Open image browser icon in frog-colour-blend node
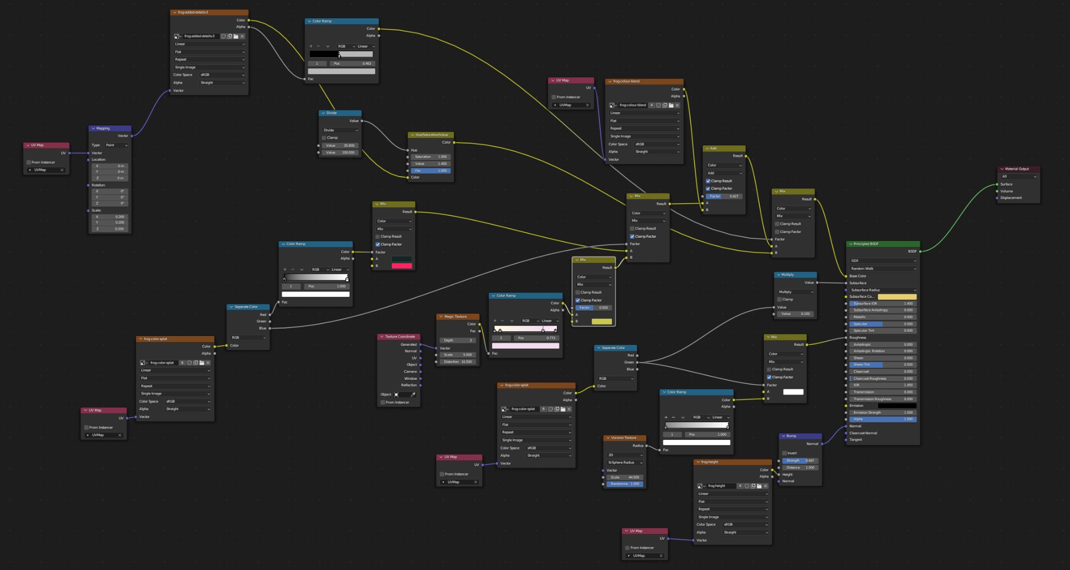 click(x=612, y=105)
